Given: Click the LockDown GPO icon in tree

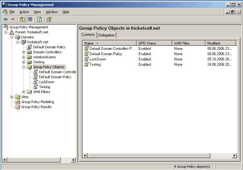Looking at the screenshot, I should 35,82.
